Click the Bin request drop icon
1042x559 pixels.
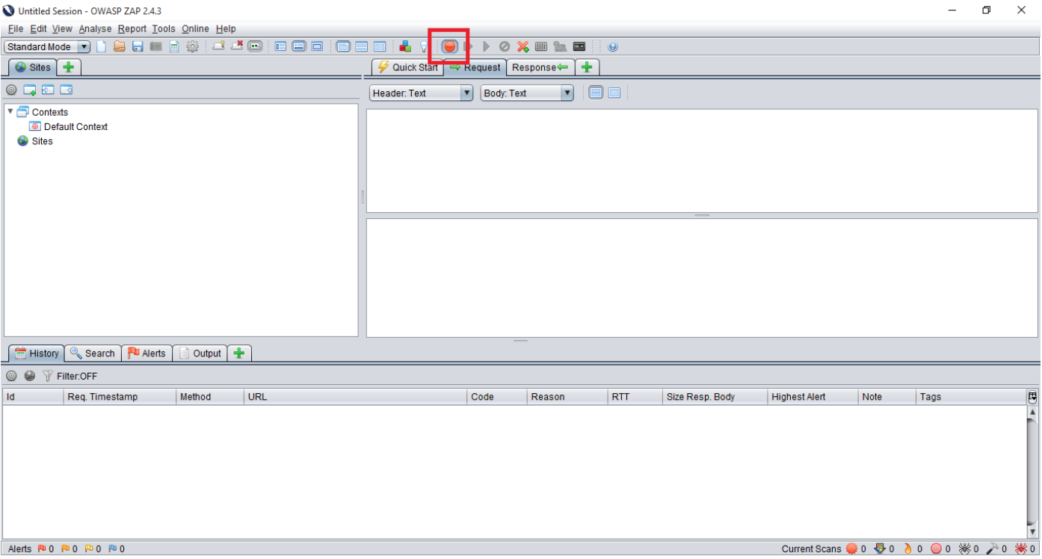point(505,47)
